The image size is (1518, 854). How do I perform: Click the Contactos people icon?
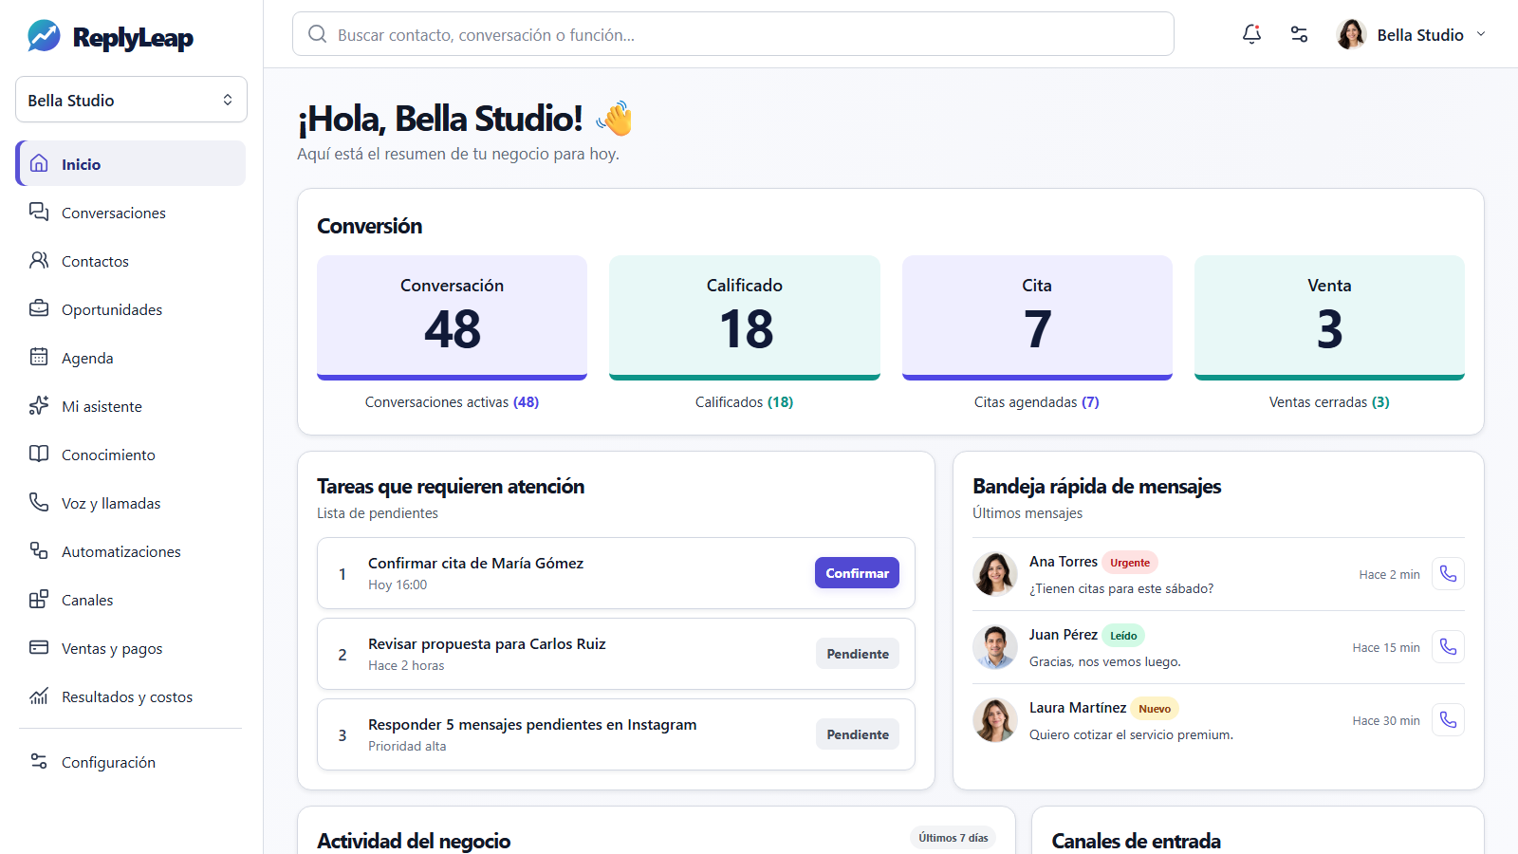click(x=39, y=260)
